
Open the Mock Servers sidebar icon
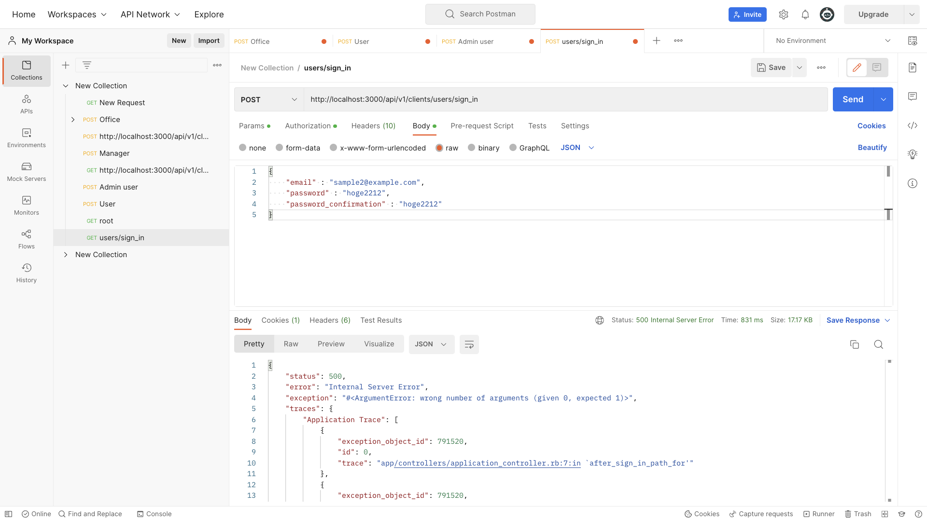click(x=27, y=172)
